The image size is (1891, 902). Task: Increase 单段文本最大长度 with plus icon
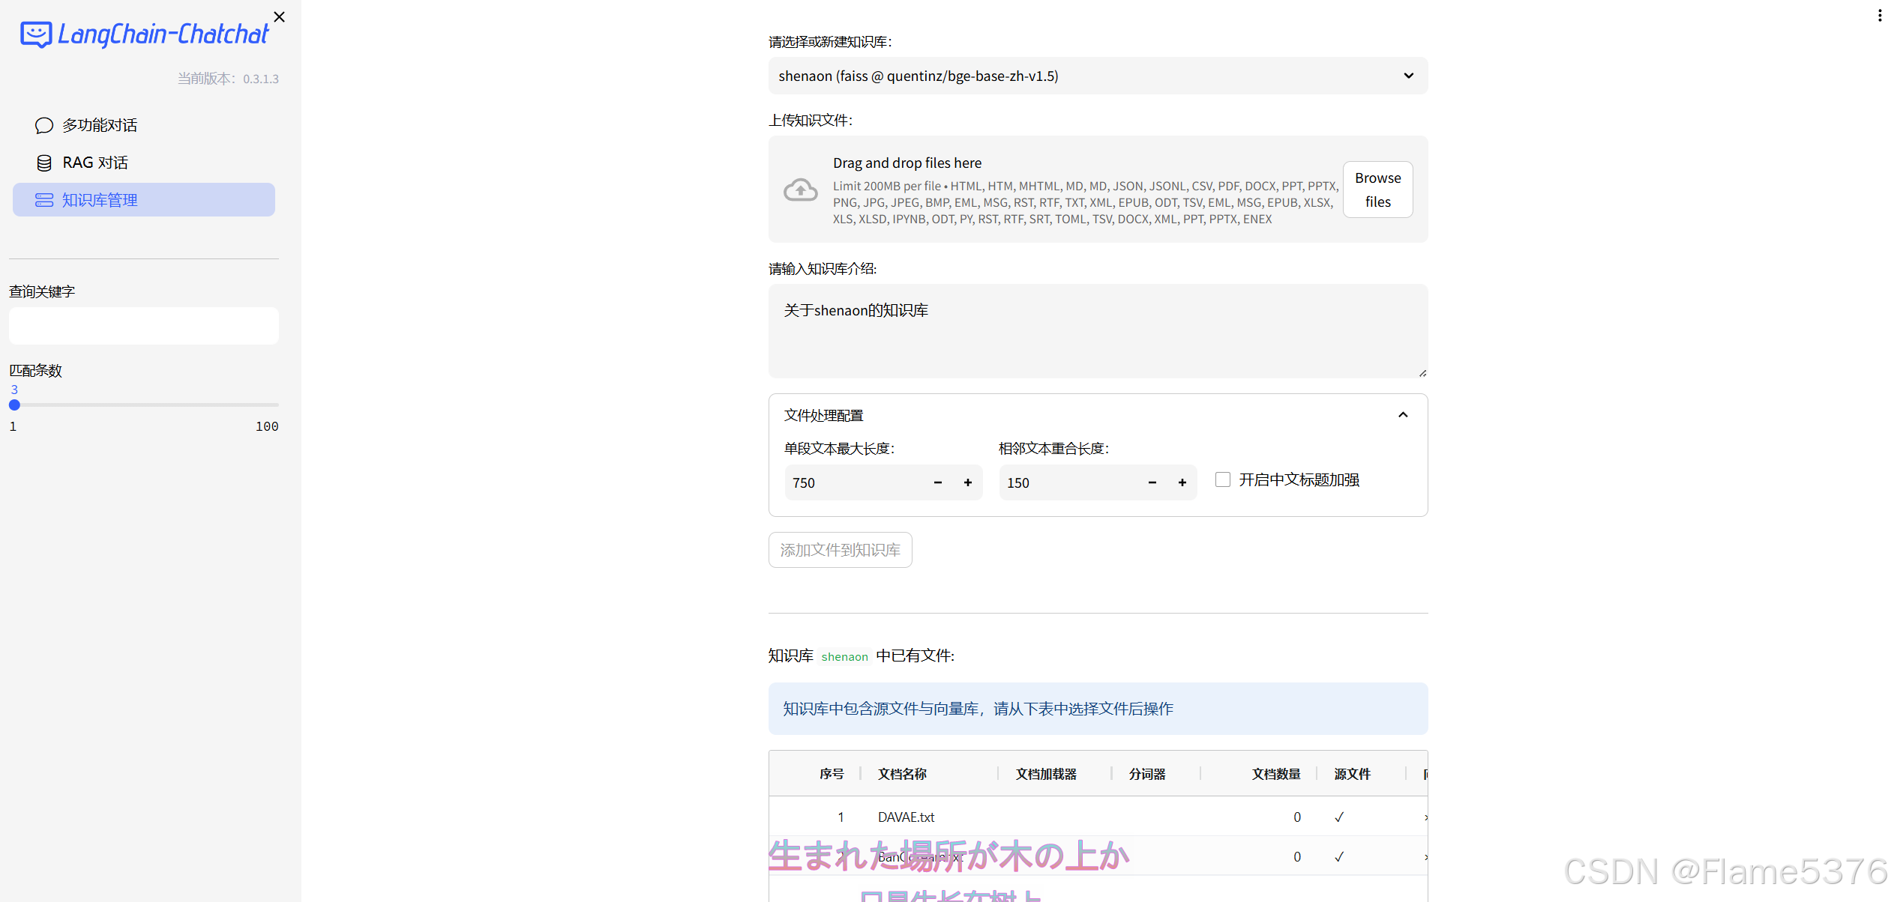[x=968, y=482]
